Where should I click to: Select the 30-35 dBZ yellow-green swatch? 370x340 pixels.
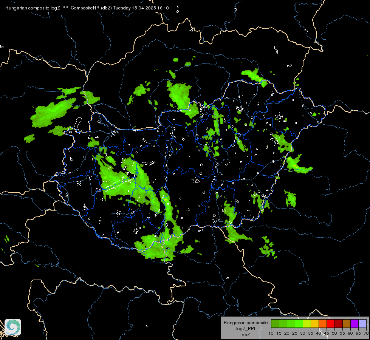307,323
